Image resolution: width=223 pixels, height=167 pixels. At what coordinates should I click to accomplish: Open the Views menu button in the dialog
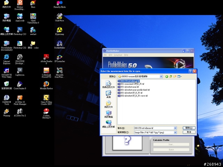pyautogui.click(x=179, y=77)
